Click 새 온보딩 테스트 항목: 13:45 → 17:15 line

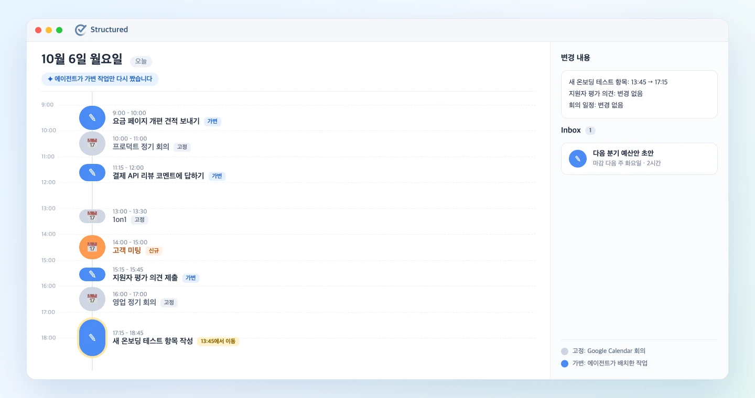pyautogui.click(x=618, y=82)
